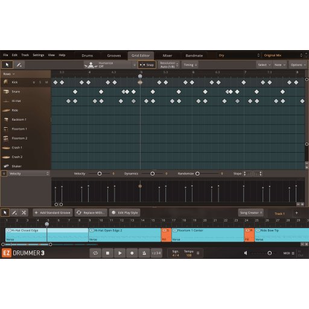
Task: Toggle loop playback button
Action: tap(95, 253)
